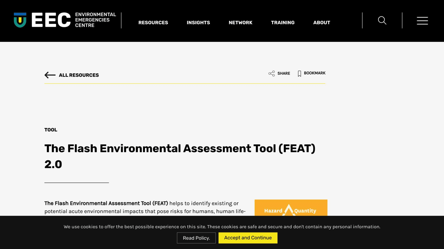
Task: Click Read Policy button
Action: click(x=196, y=238)
